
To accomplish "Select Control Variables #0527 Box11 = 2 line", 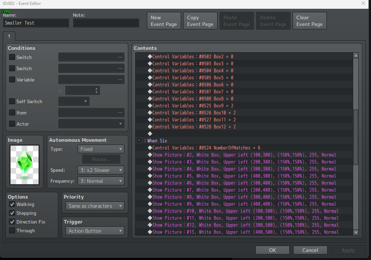I will coord(244,120).
